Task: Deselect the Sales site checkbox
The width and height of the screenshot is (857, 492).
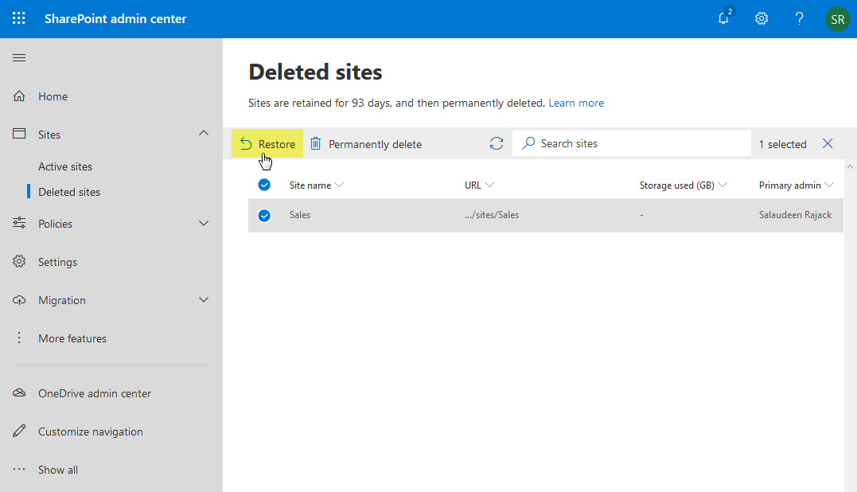Action: point(264,214)
